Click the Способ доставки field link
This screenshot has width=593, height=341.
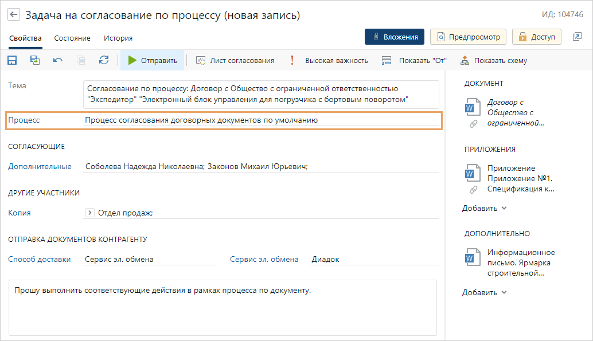click(x=40, y=259)
